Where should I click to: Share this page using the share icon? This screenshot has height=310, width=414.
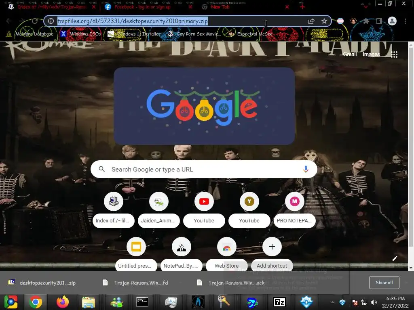coord(311,21)
